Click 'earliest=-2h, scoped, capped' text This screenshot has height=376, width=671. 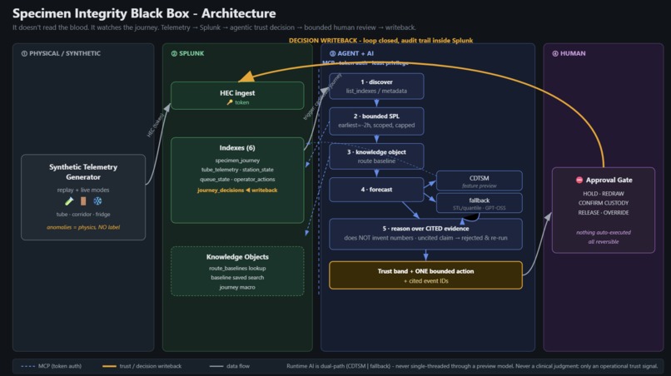[376, 126]
